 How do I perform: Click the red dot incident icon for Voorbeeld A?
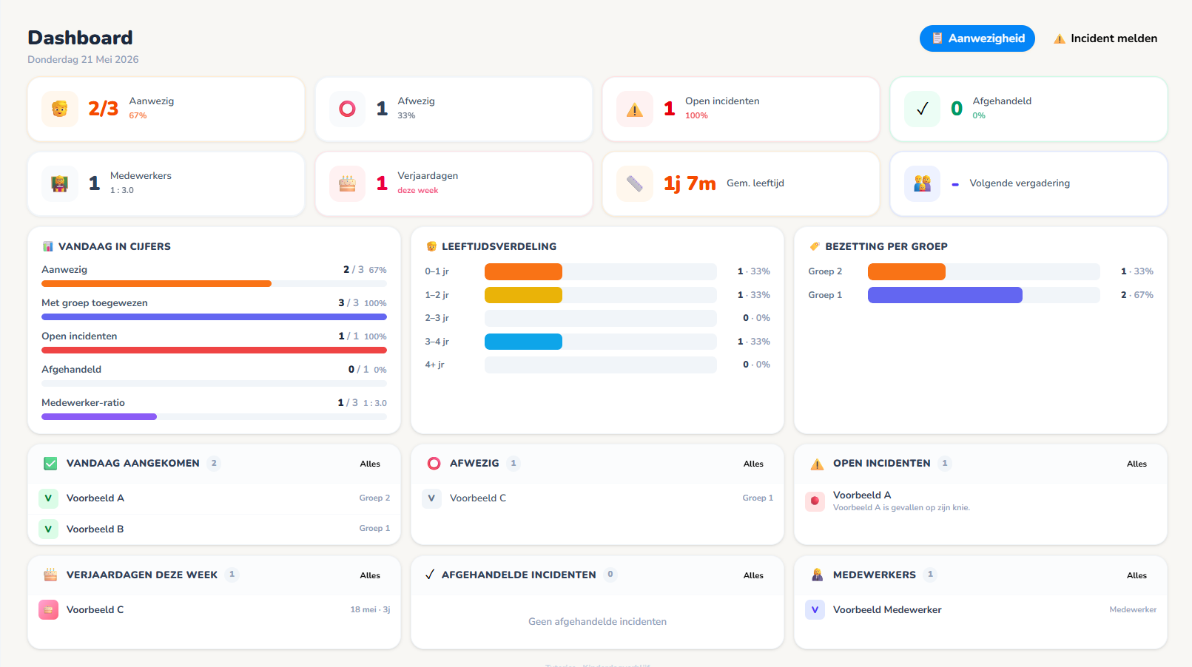point(815,501)
